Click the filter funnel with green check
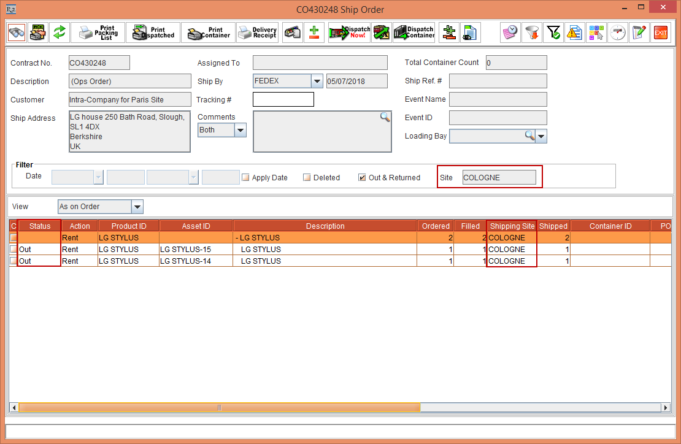Image resolution: width=681 pixels, height=444 pixels. point(553,33)
